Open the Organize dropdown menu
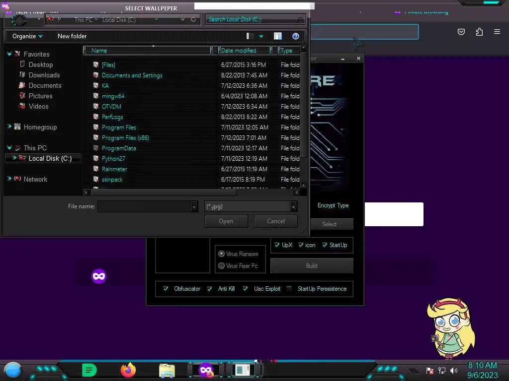This screenshot has height=381, width=509. point(27,36)
